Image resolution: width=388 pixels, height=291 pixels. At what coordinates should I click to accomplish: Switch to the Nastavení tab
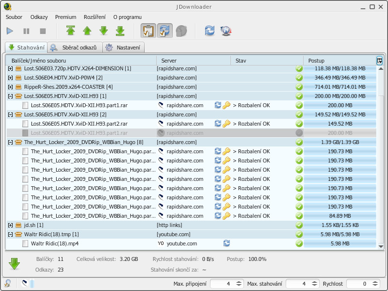click(x=124, y=48)
